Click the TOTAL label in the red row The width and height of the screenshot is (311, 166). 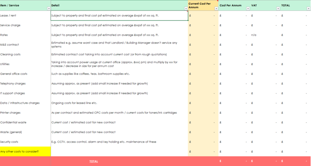94,161
